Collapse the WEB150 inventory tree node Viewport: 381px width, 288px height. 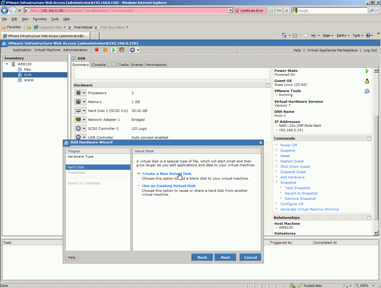coord(7,64)
